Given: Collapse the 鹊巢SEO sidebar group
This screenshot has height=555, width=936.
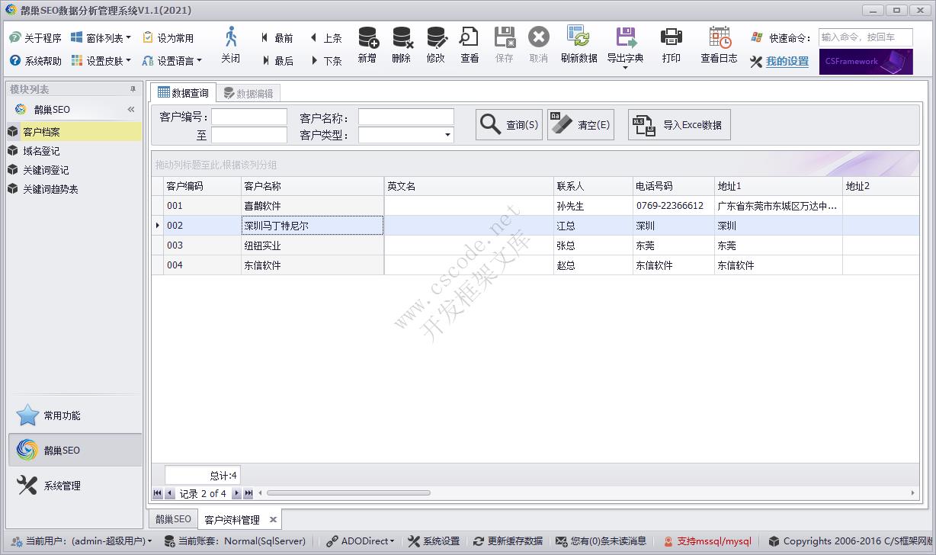Looking at the screenshot, I should click(x=131, y=110).
